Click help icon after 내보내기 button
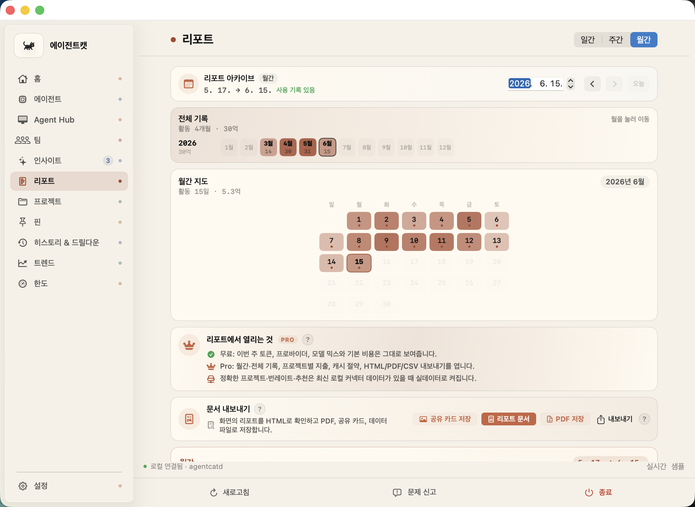 [x=644, y=419]
